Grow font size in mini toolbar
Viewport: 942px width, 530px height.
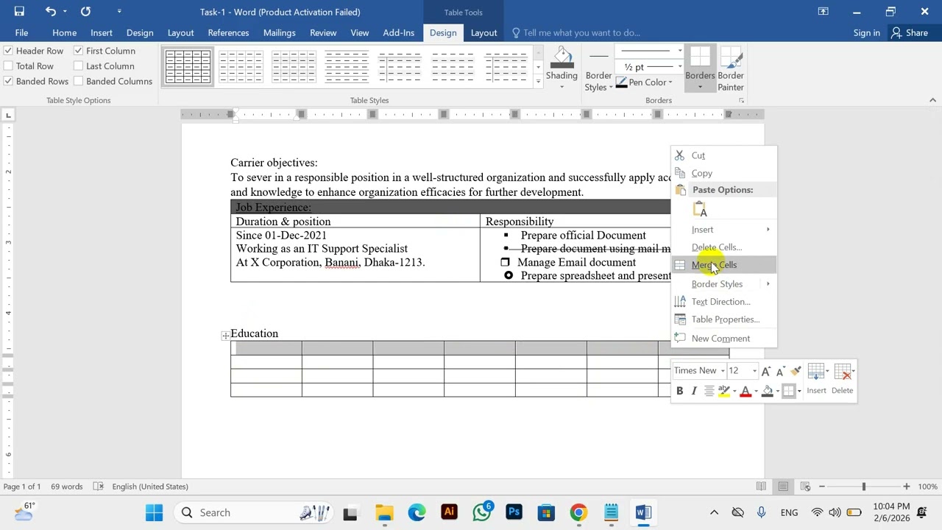tap(766, 371)
